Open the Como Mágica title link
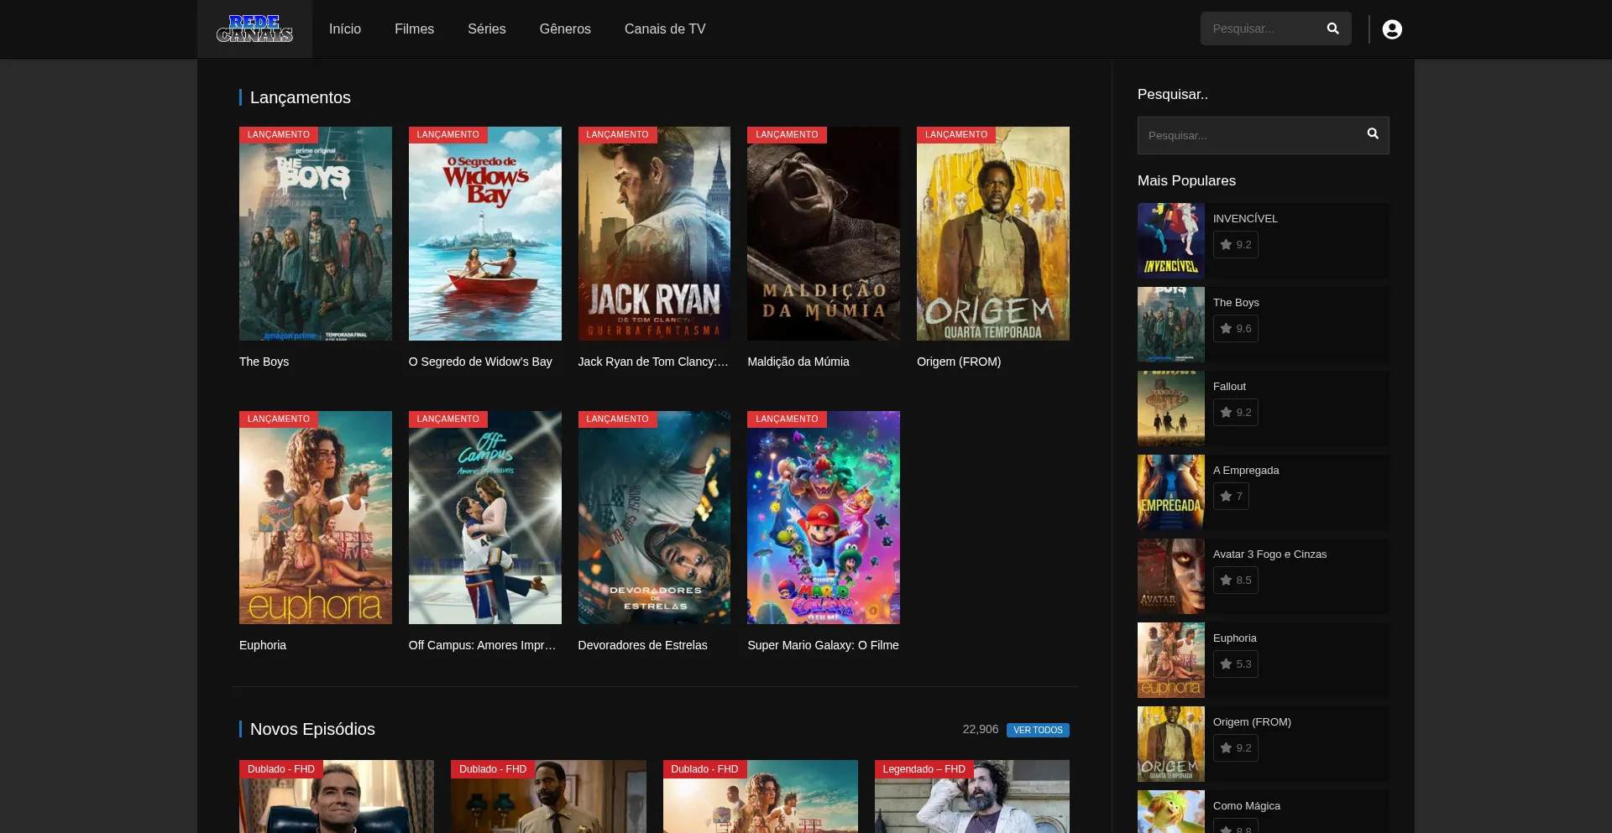This screenshot has width=1612, height=833. pos(1247,806)
